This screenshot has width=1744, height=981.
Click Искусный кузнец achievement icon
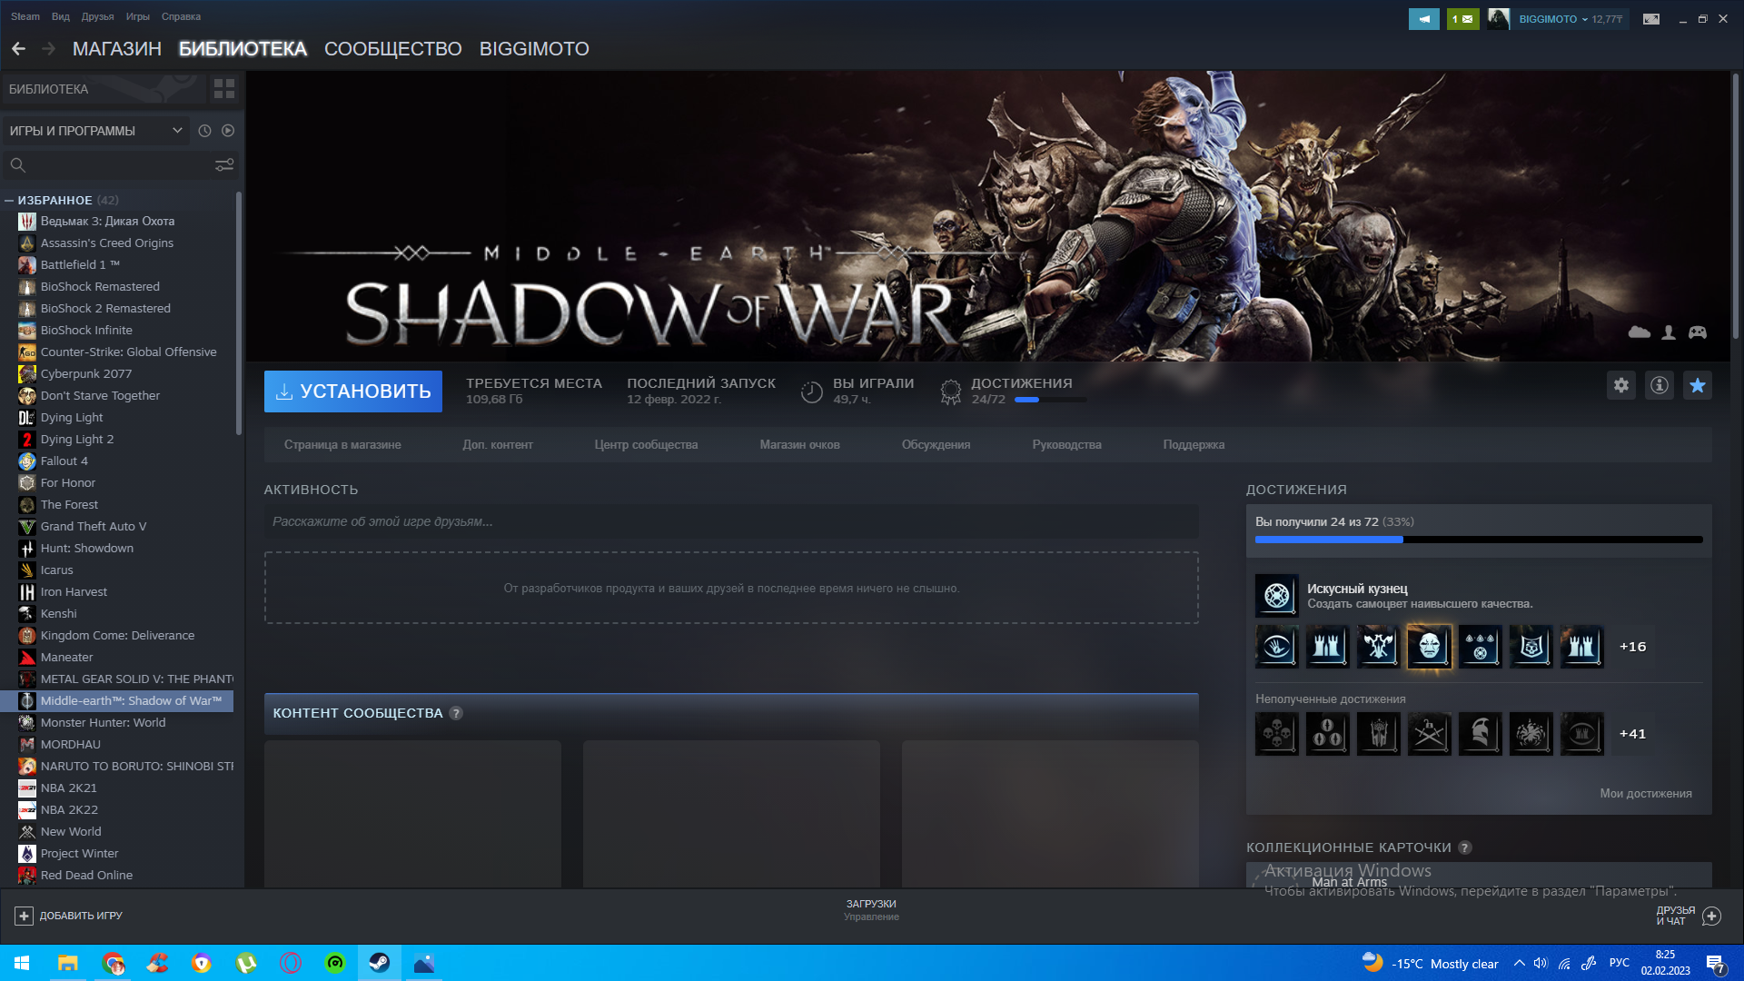pos(1277,596)
